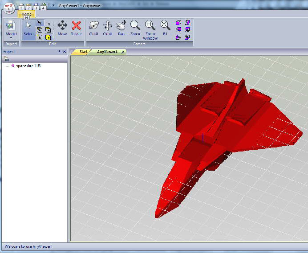Screen dimensions: 308x254
Task: Select the sphere-shaped Orbit tool
Action: click(x=93, y=28)
